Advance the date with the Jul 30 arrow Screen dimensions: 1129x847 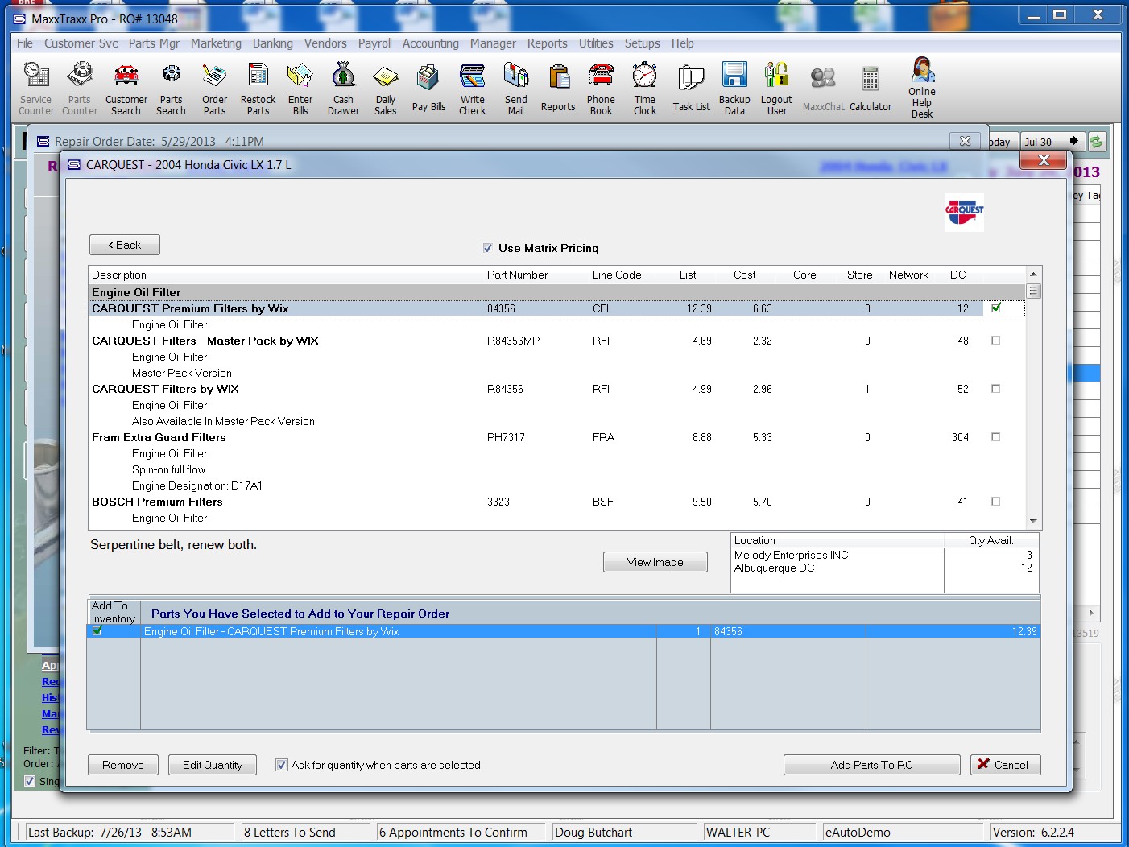tap(1073, 141)
